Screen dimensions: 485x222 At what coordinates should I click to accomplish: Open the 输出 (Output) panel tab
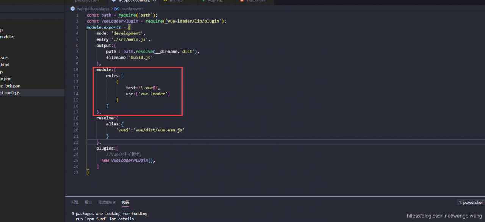click(x=88, y=202)
